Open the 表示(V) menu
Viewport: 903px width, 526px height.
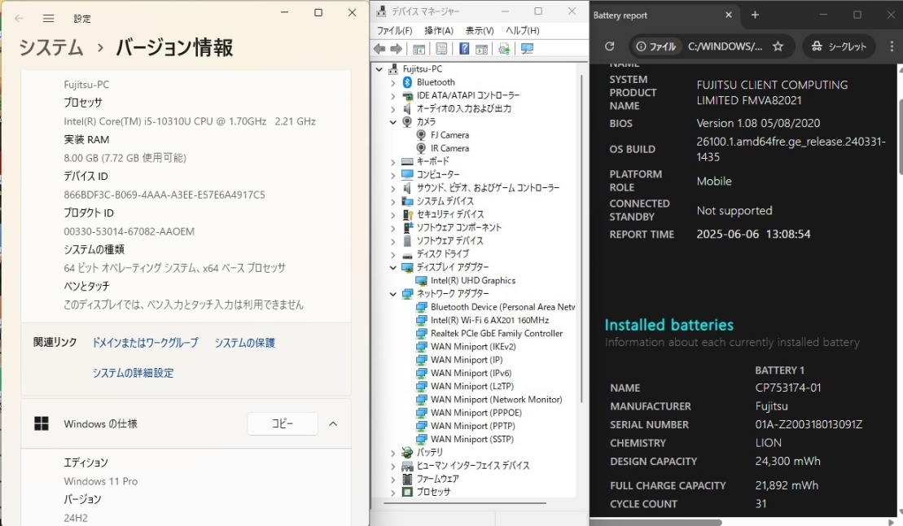point(480,31)
